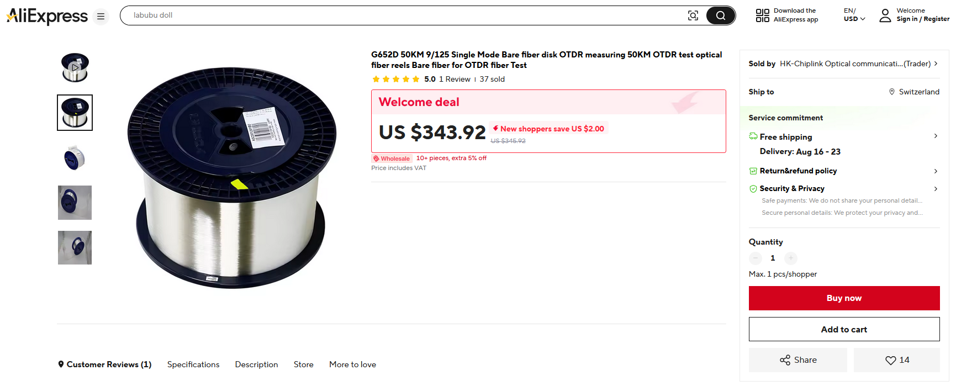Decrease quantity with minus button
The width and height of the screenshot is (956, 386).
coord(755,258)
